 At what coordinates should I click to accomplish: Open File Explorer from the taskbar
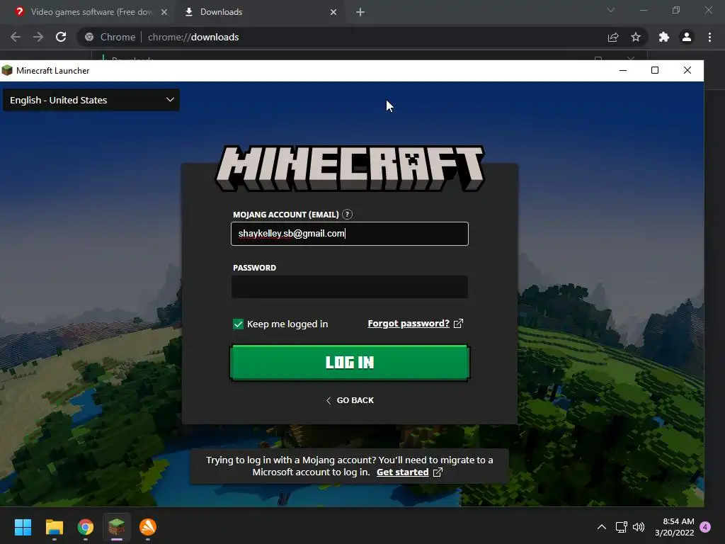(x=54, y=527)
